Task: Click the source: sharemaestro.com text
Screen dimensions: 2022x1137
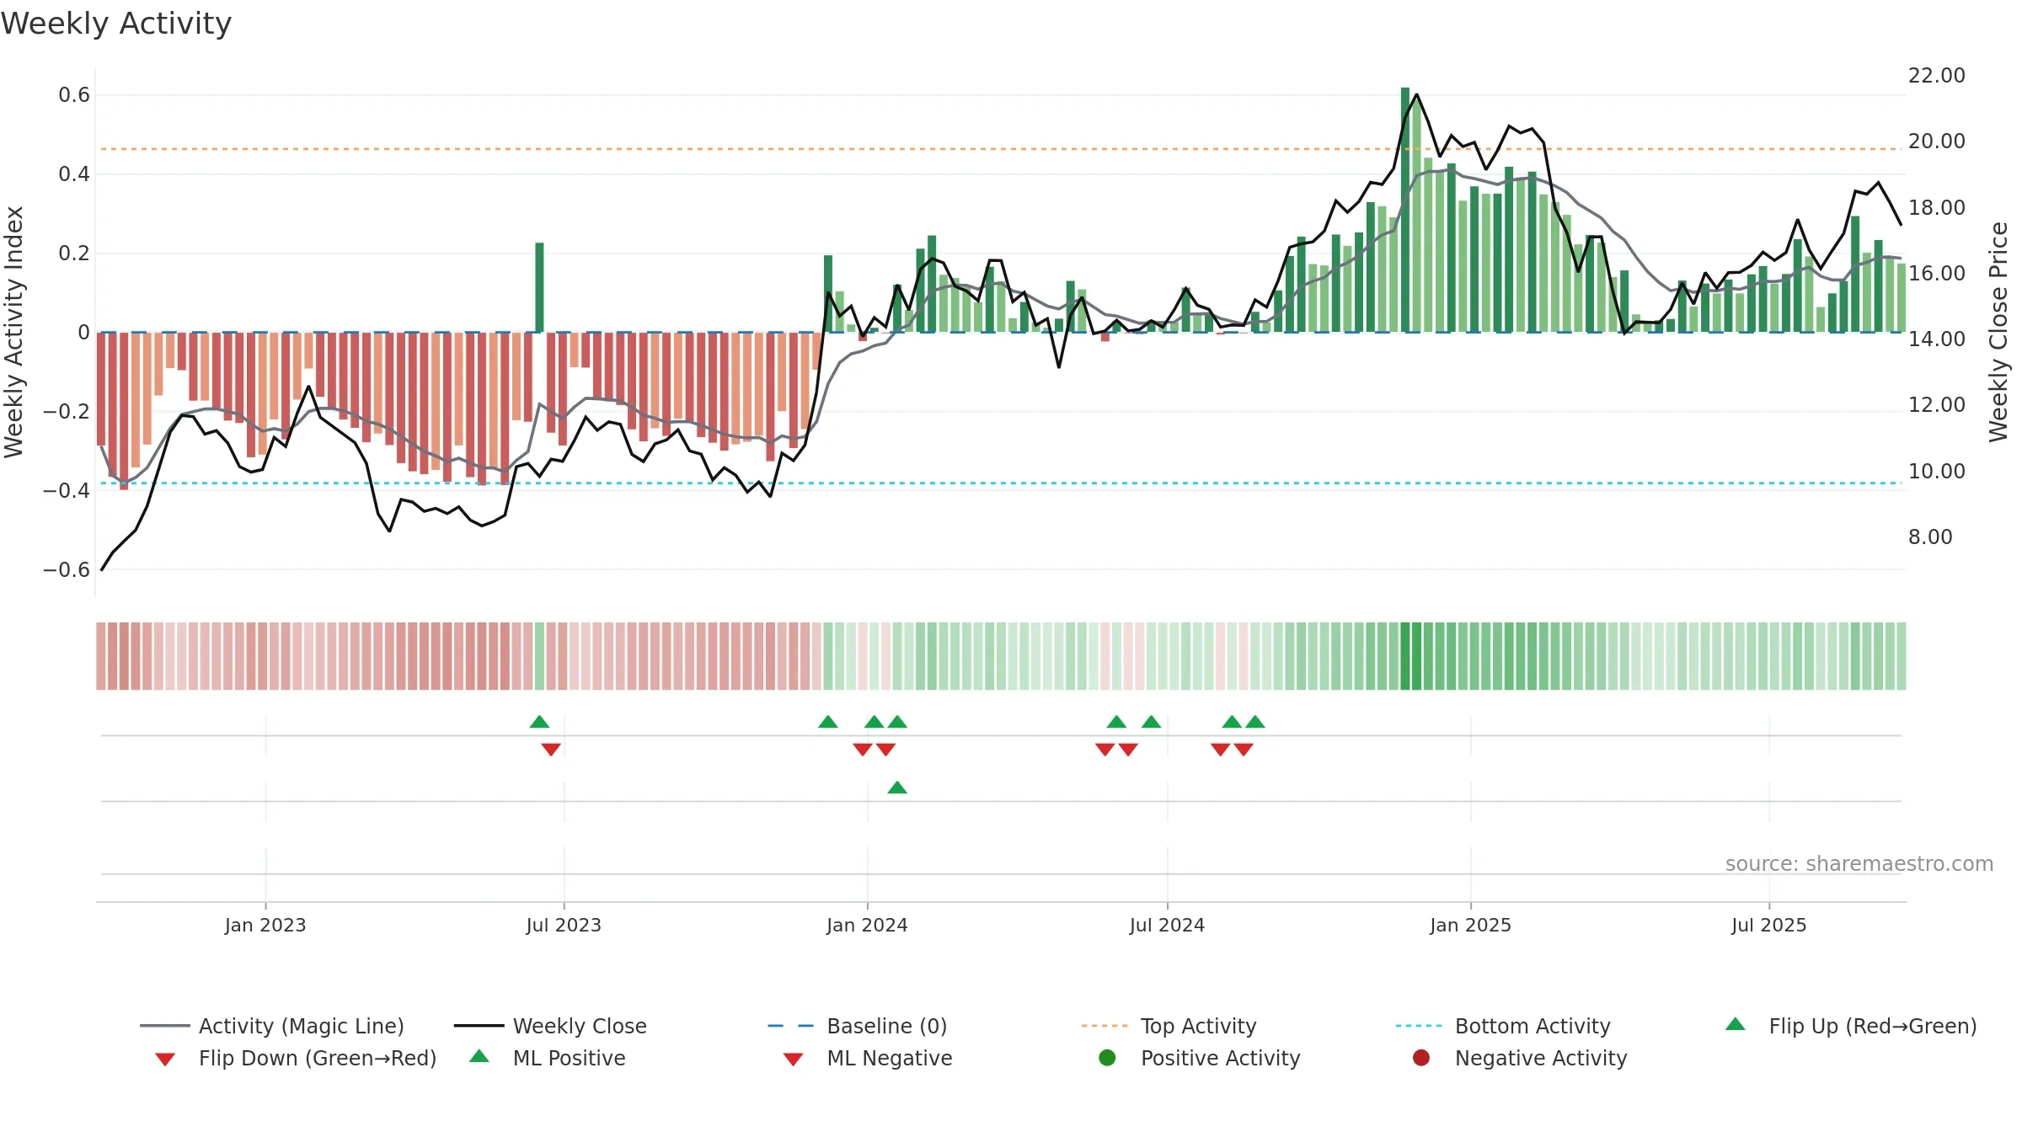Action: coord(1859,864)
